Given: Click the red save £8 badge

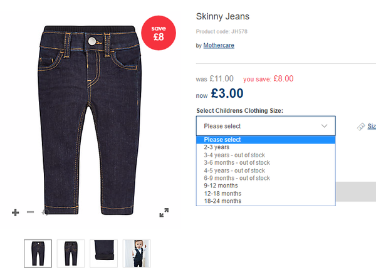Looking at the screenshot, I should click(x=159, y=33).
